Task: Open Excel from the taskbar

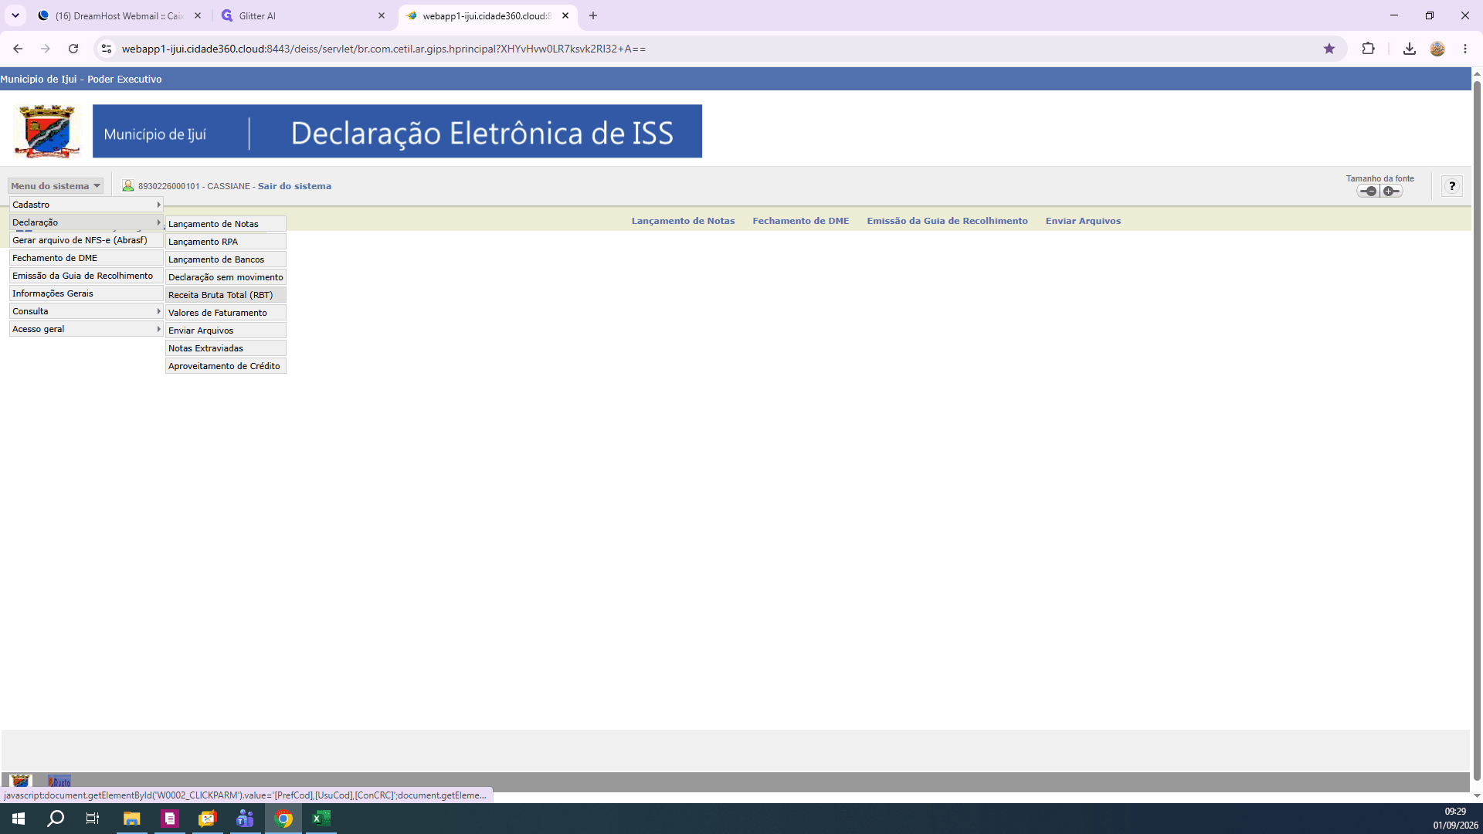Action: (x=321, y=819)
